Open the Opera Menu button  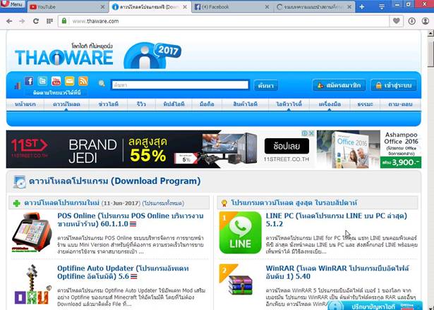click(x=13, y=4)
